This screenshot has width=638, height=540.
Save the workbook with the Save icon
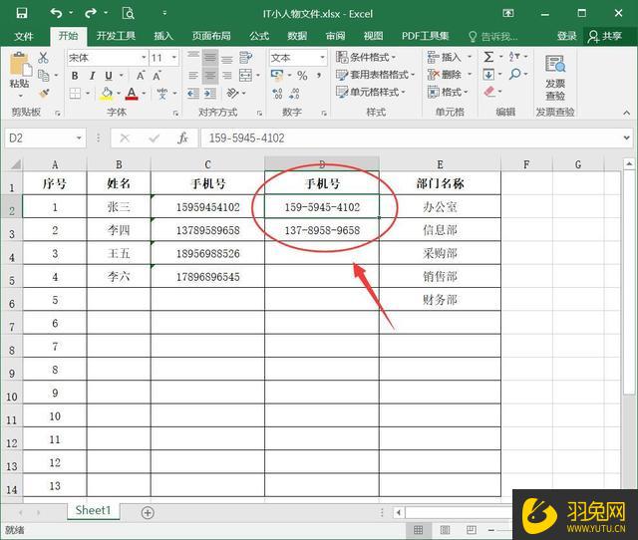point(22,13)
